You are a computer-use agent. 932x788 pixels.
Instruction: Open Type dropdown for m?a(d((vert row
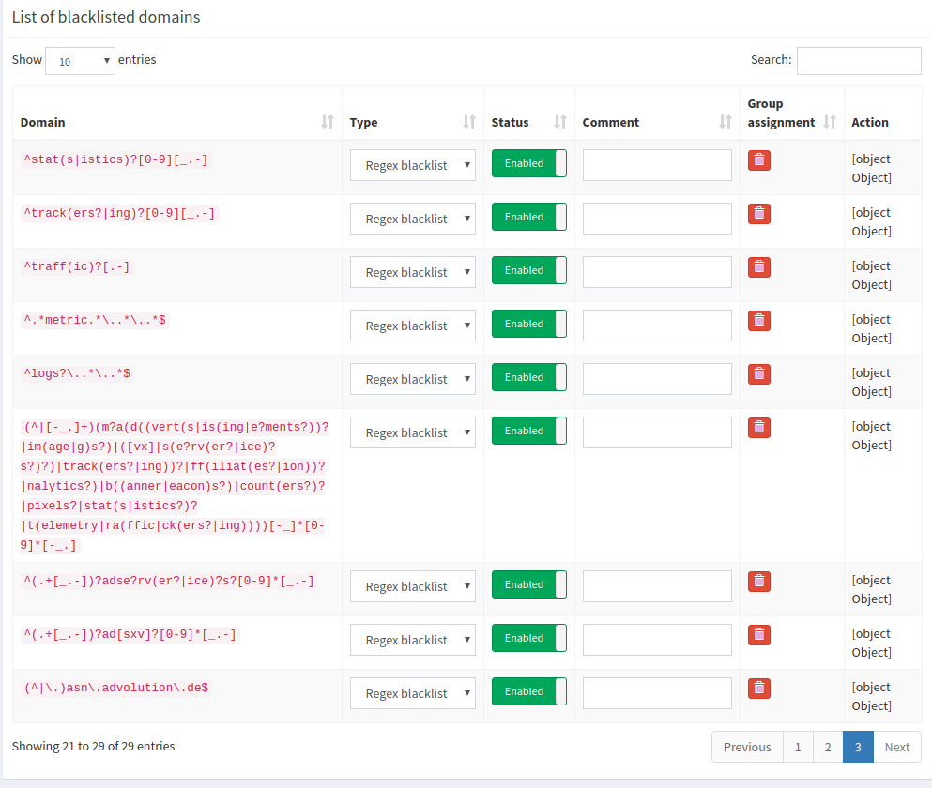[x=413, y=432]
